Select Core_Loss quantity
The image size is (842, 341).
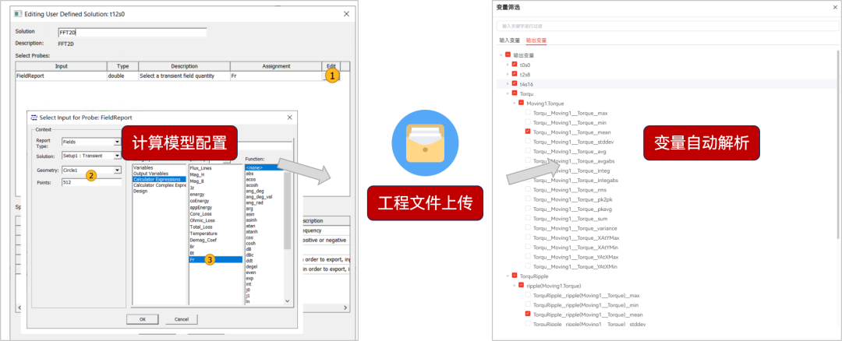tap(200, 214)
